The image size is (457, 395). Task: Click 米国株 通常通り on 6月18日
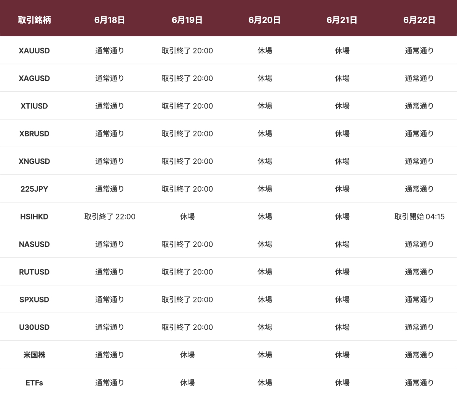coord(110,355)
